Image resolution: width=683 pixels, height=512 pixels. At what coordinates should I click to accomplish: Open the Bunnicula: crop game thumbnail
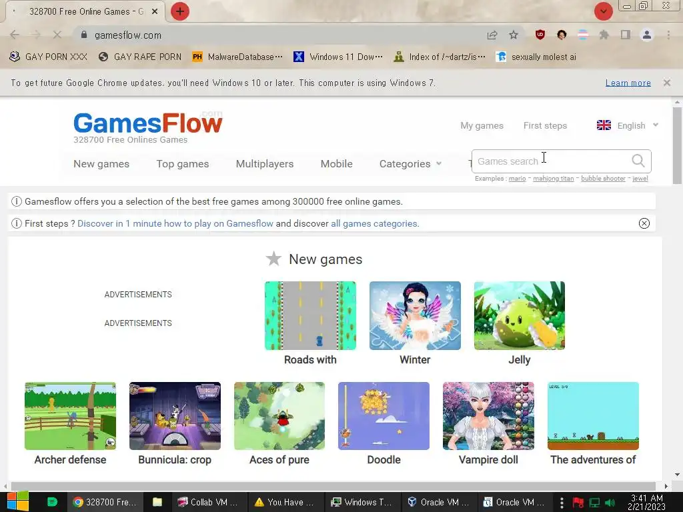pos(175,416)
